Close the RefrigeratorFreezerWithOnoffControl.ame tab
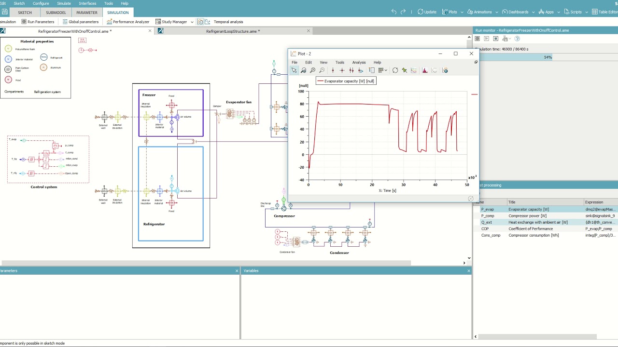The width and height of the screenshot is (618, 347). [x=150, y=31]
